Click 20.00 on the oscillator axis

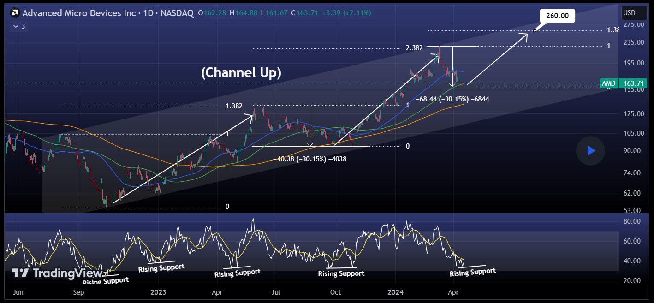(632, 281)
